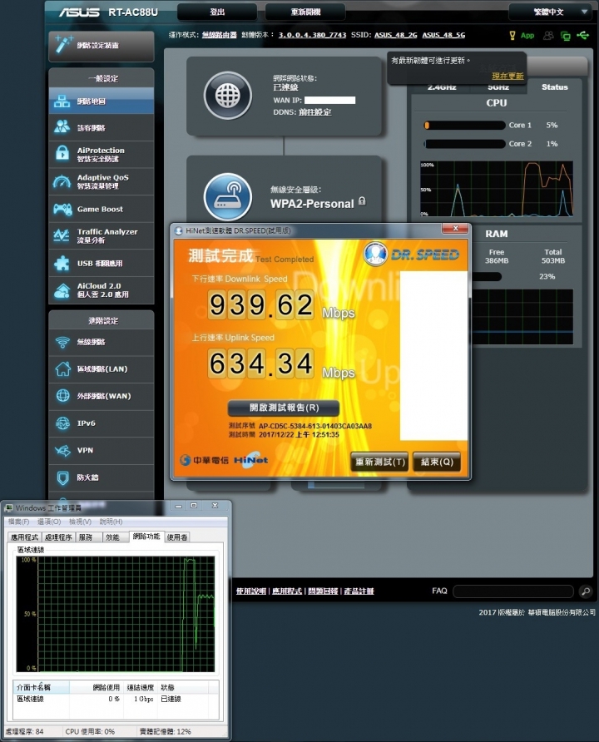
Task: Open Help menu in Task Manager
Action: [x=111, y=522]
